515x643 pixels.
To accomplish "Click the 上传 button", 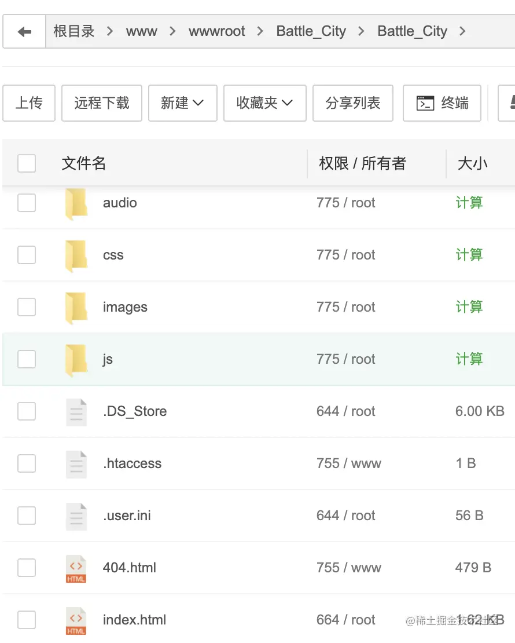I will click(29, 103).
